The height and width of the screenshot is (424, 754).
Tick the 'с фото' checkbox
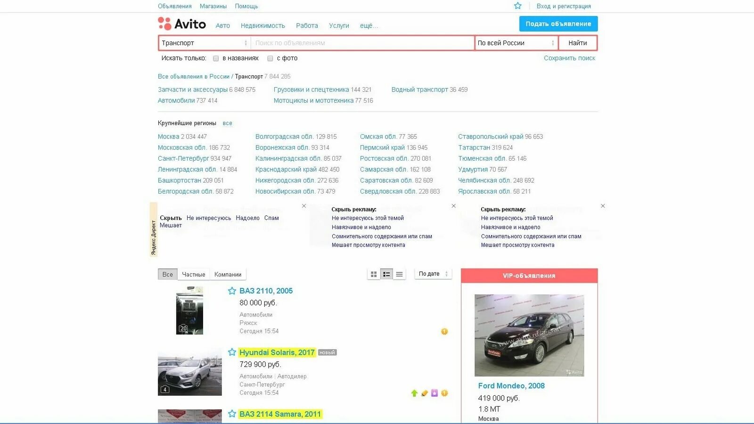270,58
